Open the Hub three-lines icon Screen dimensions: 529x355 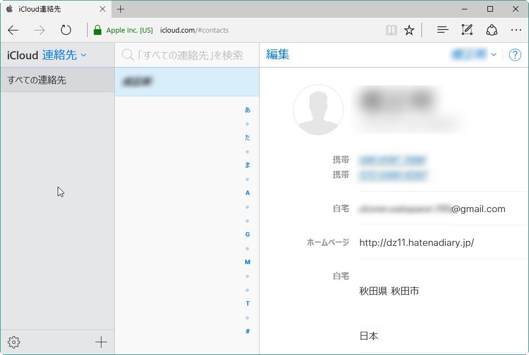pyautogui.click(x=442, y=30)
